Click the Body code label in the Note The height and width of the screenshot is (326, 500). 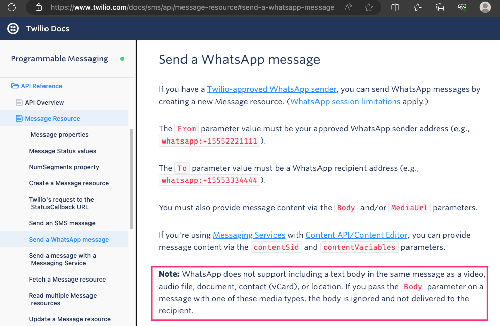[x=413, y=287]
